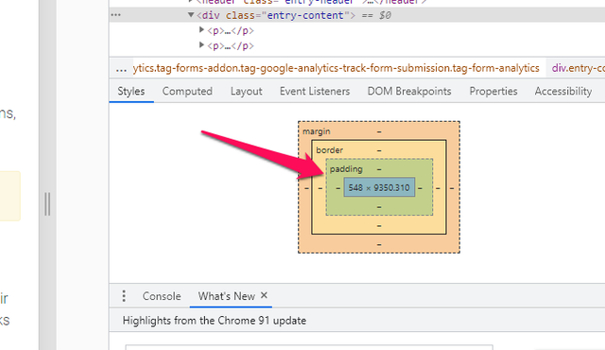Edit the margin-top value dash
The image size is (605, 350).
[x=379, y=131]
